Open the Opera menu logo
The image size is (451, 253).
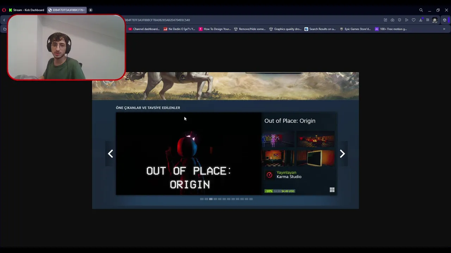tap(4, 10)
